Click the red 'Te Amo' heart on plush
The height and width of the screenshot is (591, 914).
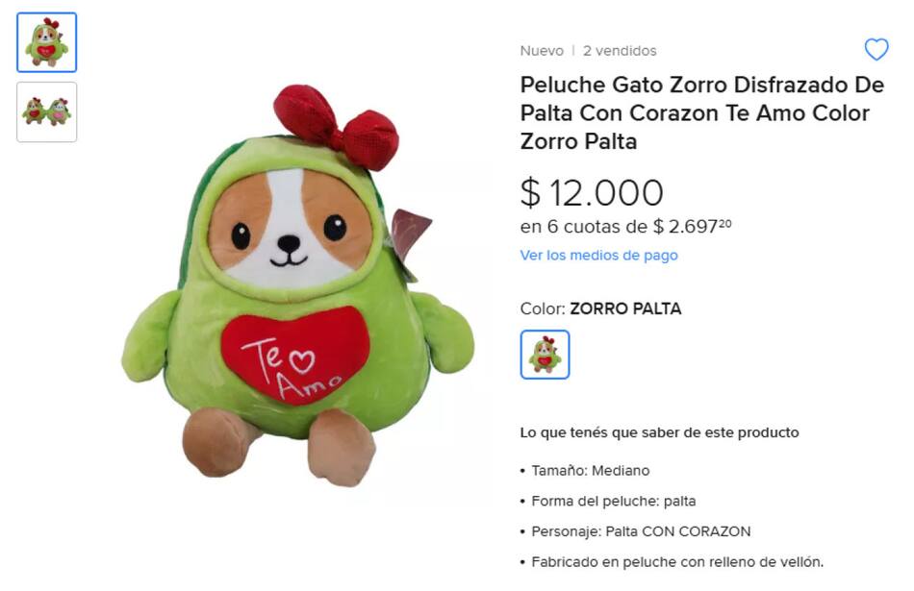[x=295, y=356]
